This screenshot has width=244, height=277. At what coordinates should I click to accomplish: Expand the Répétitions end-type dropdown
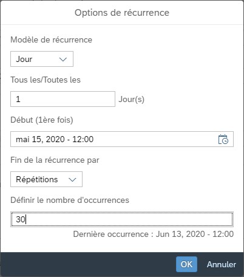[x=46, y=179]
